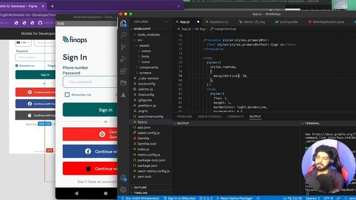356x200 pixels.
Task: Click the Apple icon on emulator red button
Action: [x=88, y=168]
